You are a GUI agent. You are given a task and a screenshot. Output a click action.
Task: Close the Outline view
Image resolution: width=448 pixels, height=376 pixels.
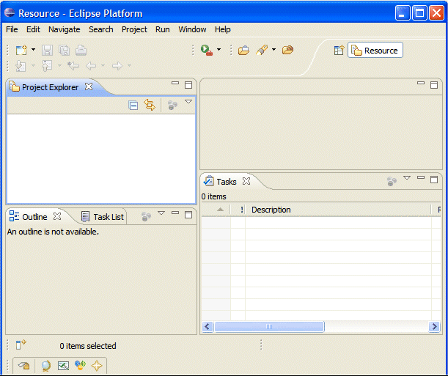tap(57, 216)
